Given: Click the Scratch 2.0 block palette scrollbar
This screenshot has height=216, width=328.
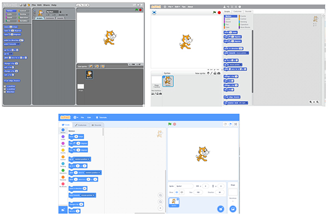Looking at the screenshot, I should click(253, 61).
